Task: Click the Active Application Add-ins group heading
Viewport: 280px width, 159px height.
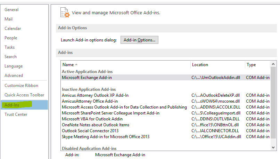Action: point(87,72)
